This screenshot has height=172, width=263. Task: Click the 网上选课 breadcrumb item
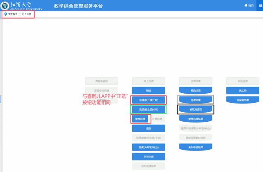(x=26, y=14)
